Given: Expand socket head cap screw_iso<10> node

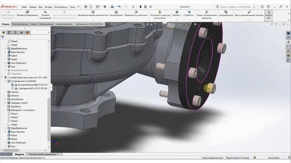Looking at the screenshot, I should point(2,77).
